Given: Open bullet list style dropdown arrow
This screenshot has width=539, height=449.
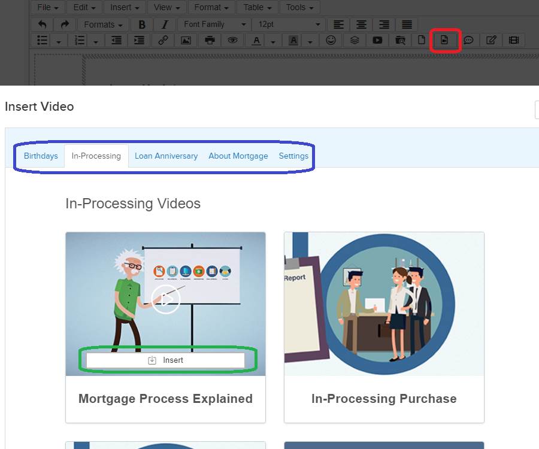Looking at the screenshot, I should tap(59, 41).
